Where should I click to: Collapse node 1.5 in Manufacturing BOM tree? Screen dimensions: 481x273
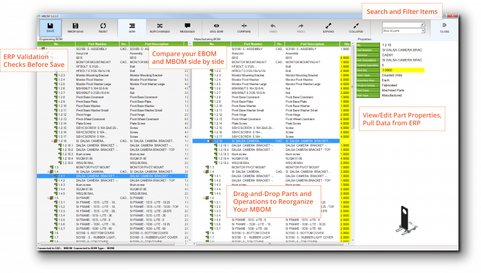[x=204, y=198]
